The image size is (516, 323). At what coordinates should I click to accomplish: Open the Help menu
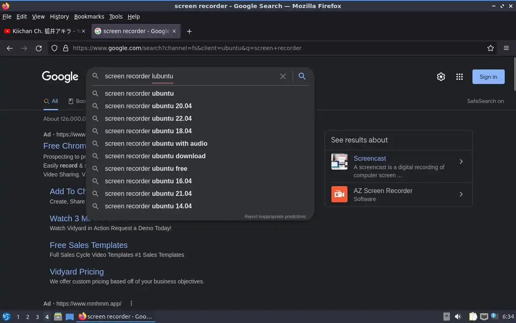pos(134,17)
